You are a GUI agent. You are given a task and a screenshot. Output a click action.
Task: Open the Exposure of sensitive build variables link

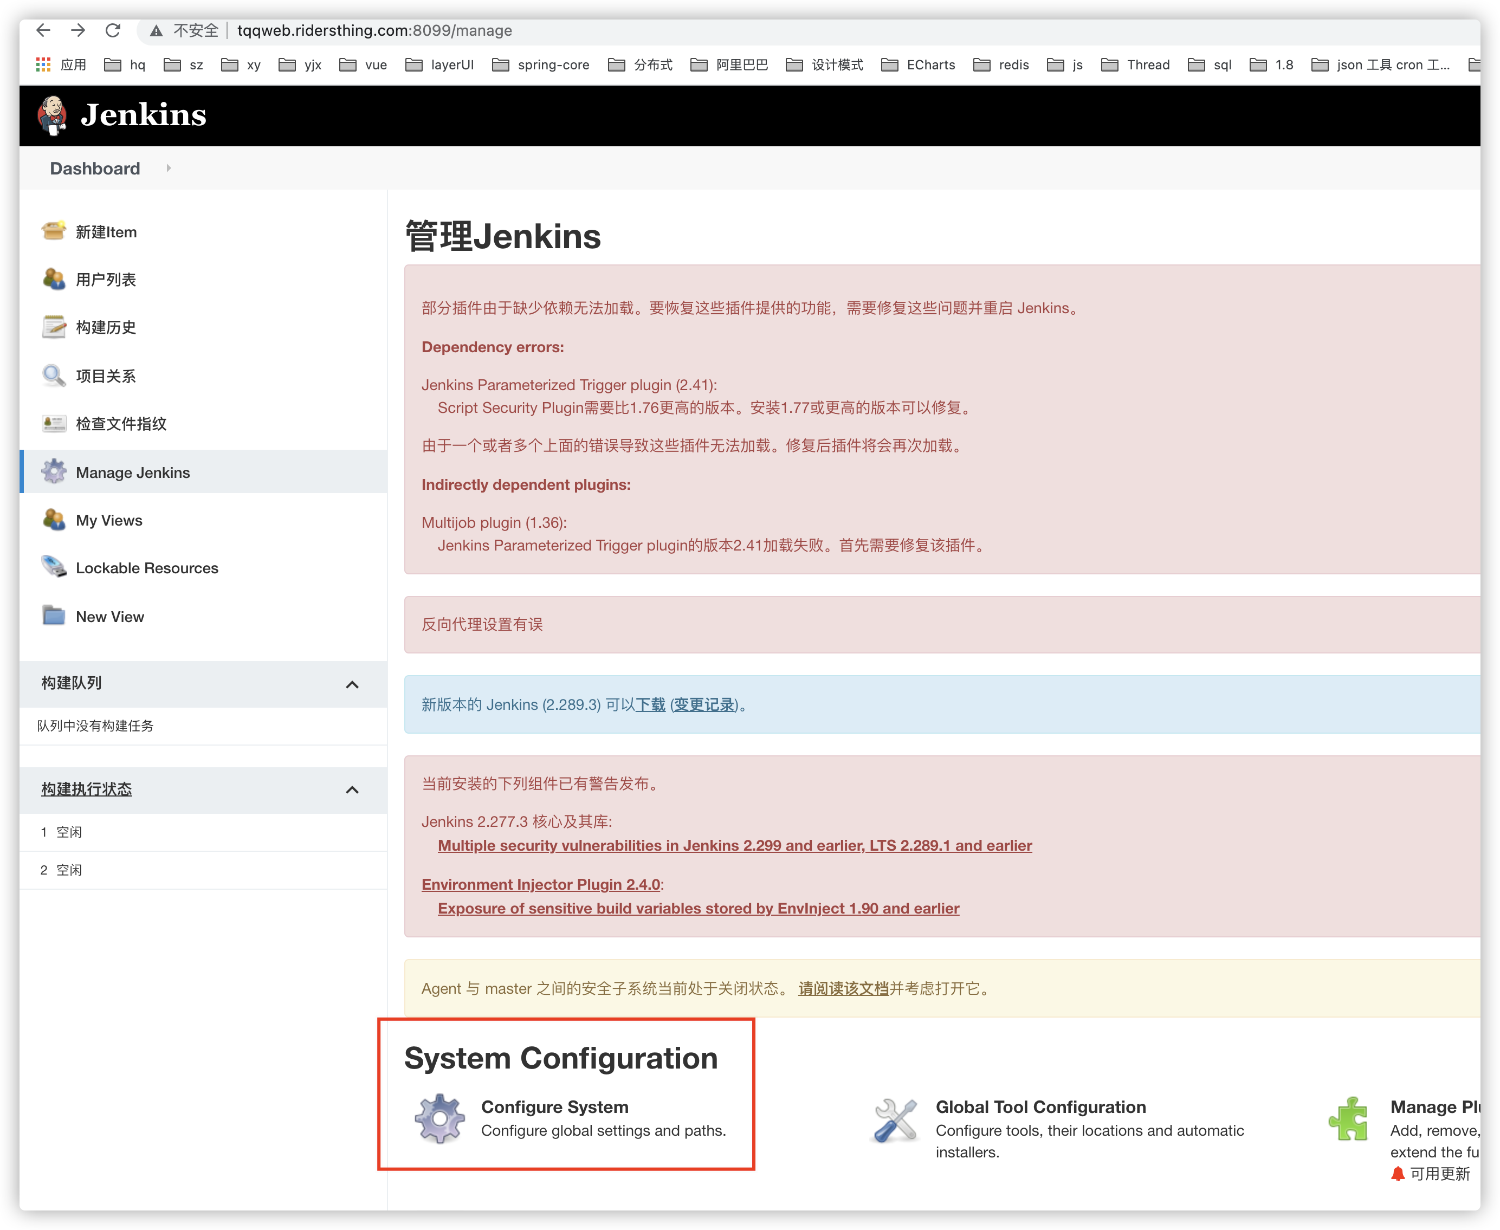[699, 908]
